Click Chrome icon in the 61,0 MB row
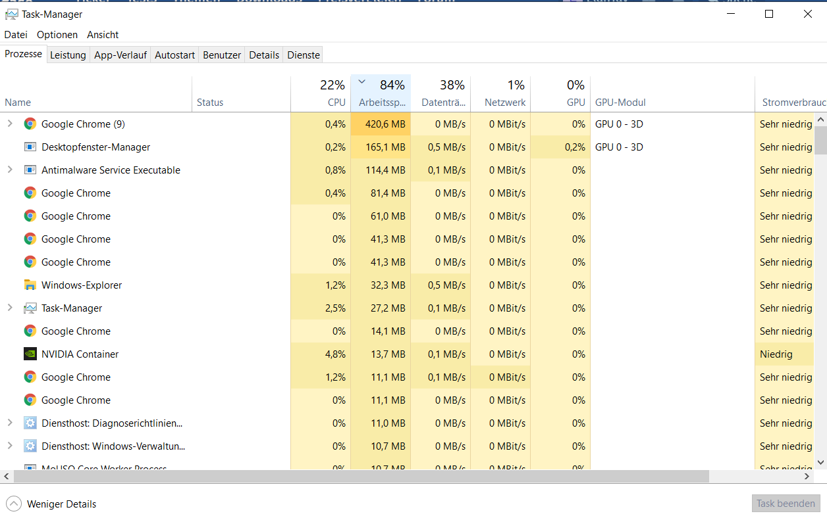 30,216
